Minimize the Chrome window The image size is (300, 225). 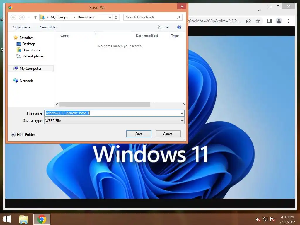click(x=270, y=6)
